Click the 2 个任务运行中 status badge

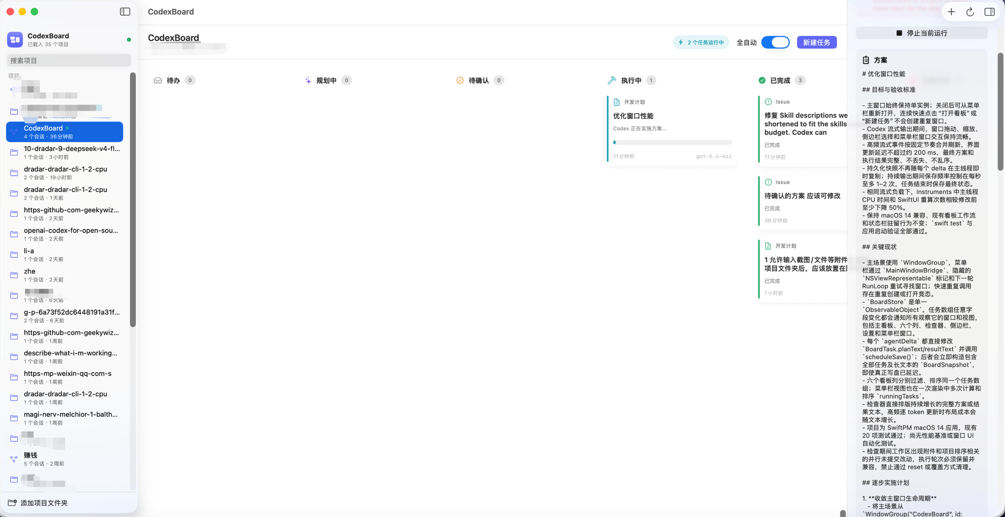(701, 42)
